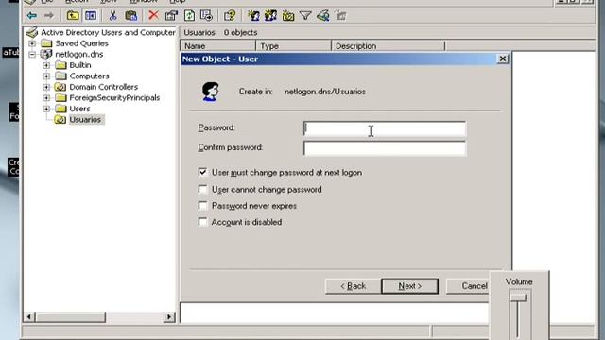Click into the Password field
605x340 pixels.
click(x=385, y=129)
